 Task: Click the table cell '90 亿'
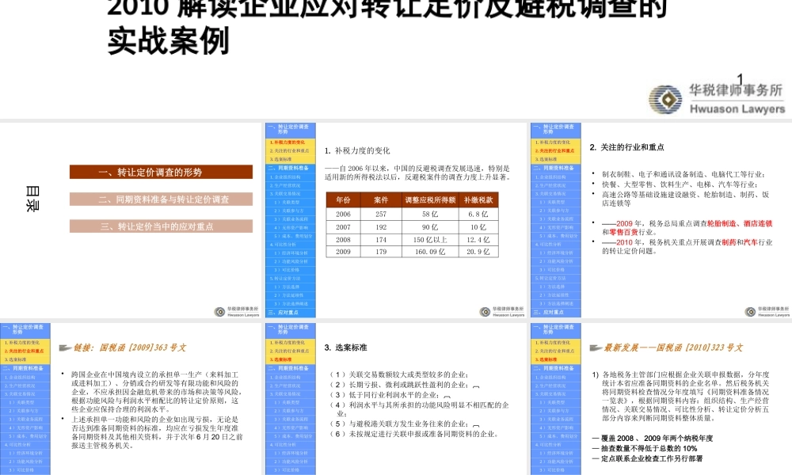pyautogui.click(x=430, y=227)
